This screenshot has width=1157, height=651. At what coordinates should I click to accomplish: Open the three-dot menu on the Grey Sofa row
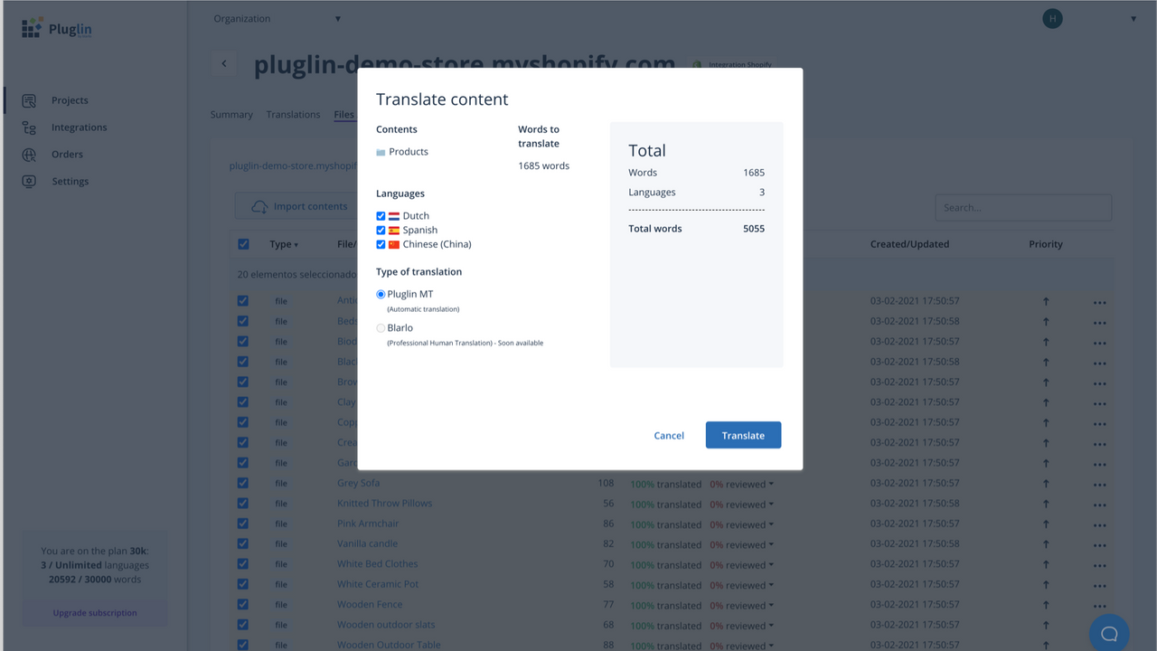click(1100, 483)
